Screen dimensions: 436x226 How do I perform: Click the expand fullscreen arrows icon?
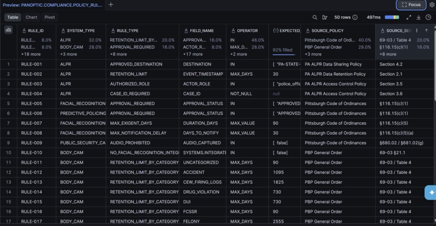coord(408,17)
